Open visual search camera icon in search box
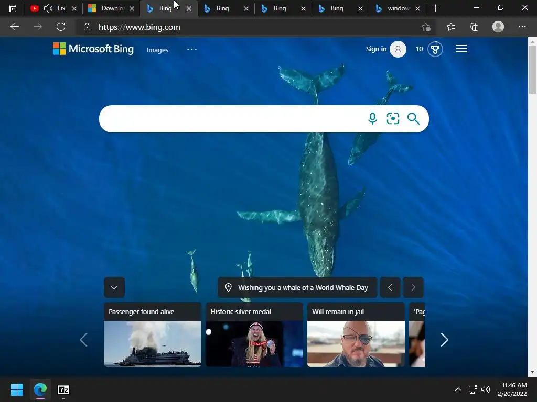This screenshot has width=537, height=402. (393, 119)
